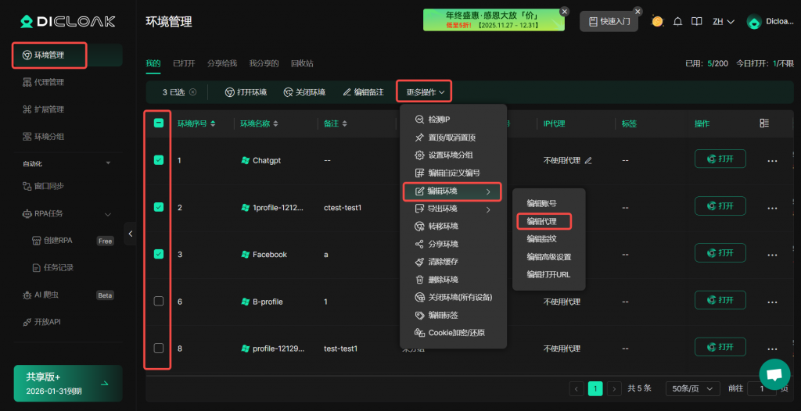The width and height of the screenshot is (801, 411).
Task: Click the chat support bubble icon
Action: 774,374
